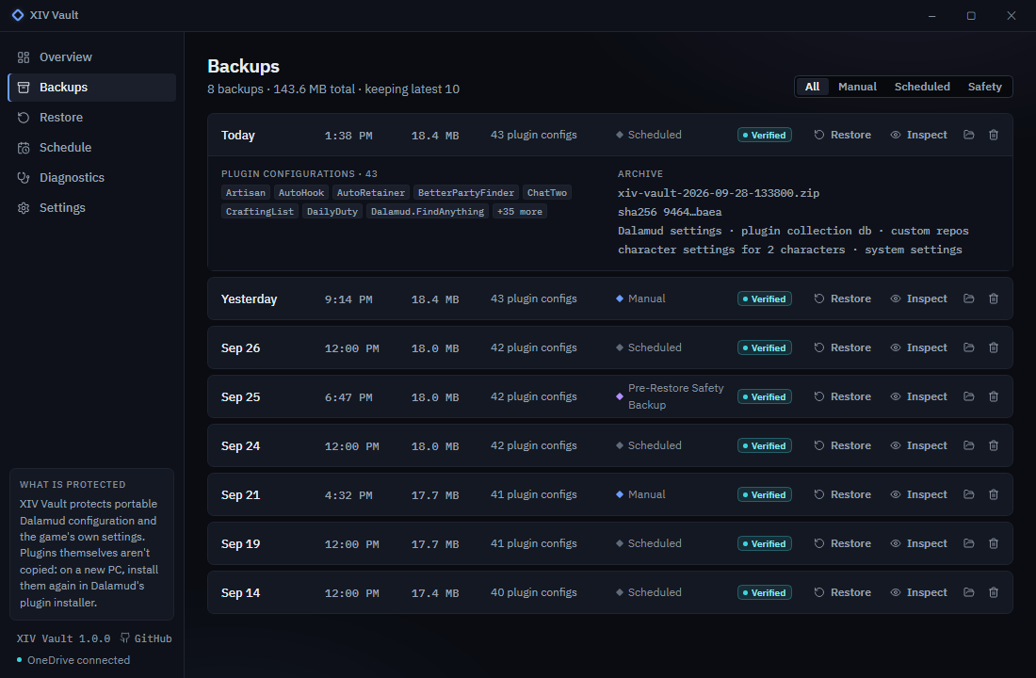This screenshot has height=678, width=1036.
Task: Open folder icon for Sep 21 backup
Action: coord(968,494)
